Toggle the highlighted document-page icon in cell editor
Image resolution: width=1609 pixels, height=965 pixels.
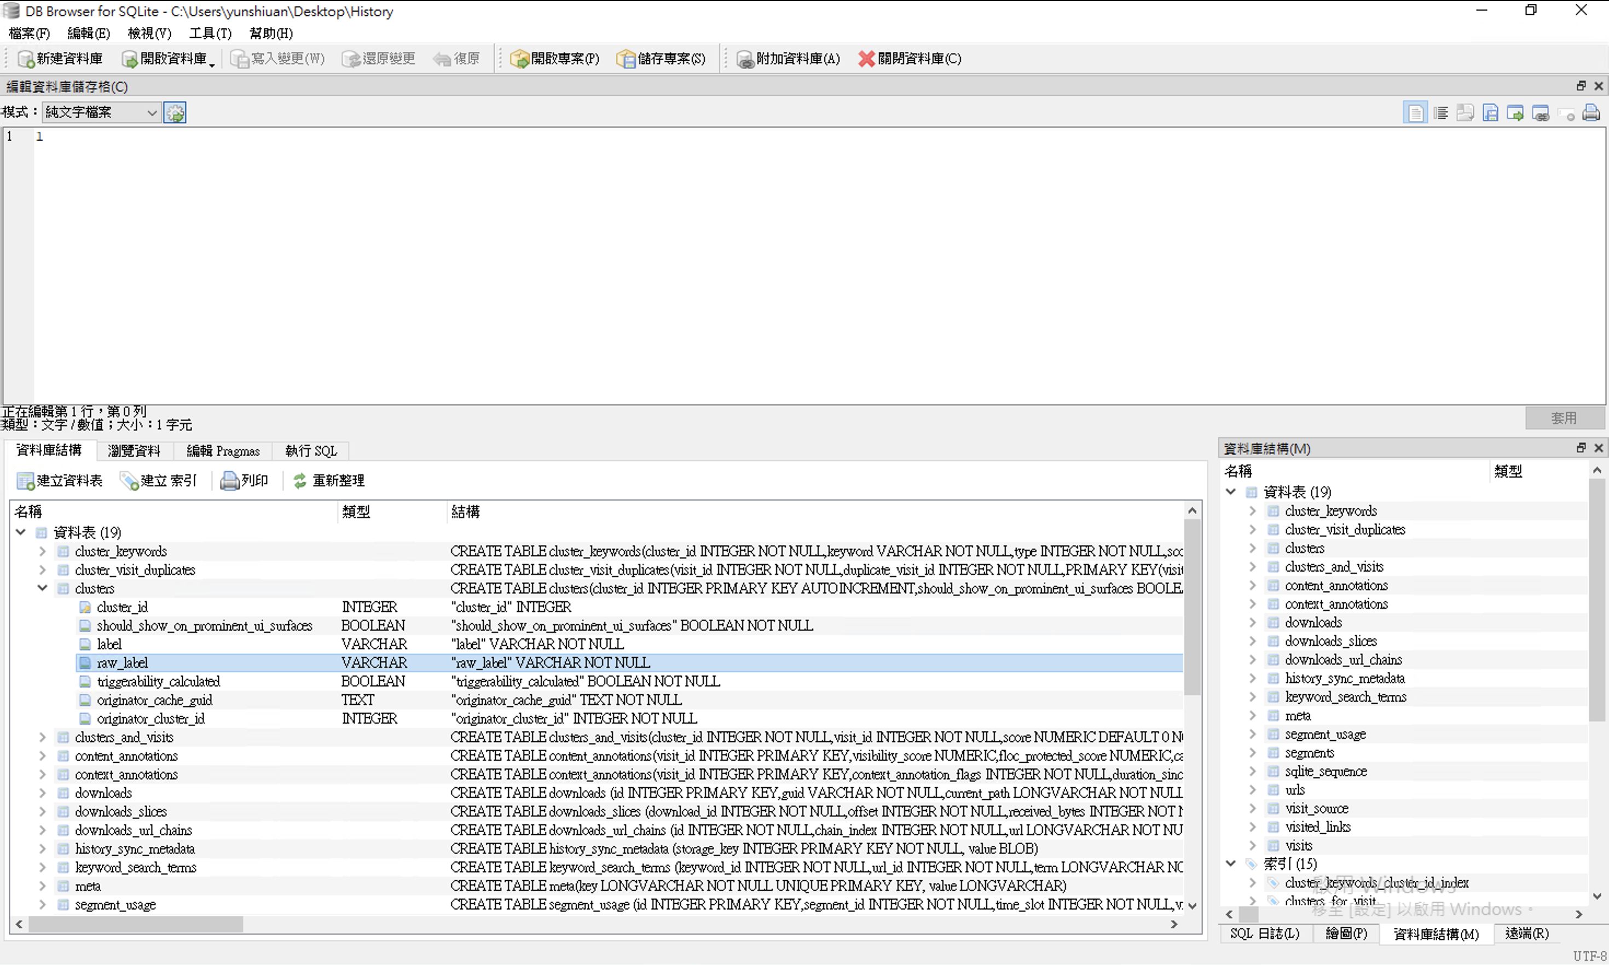coord(1415,113)
